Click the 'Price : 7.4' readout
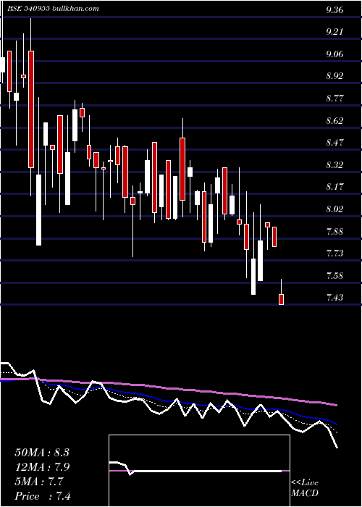The image size is (362, 507). (x=43, y=496)
